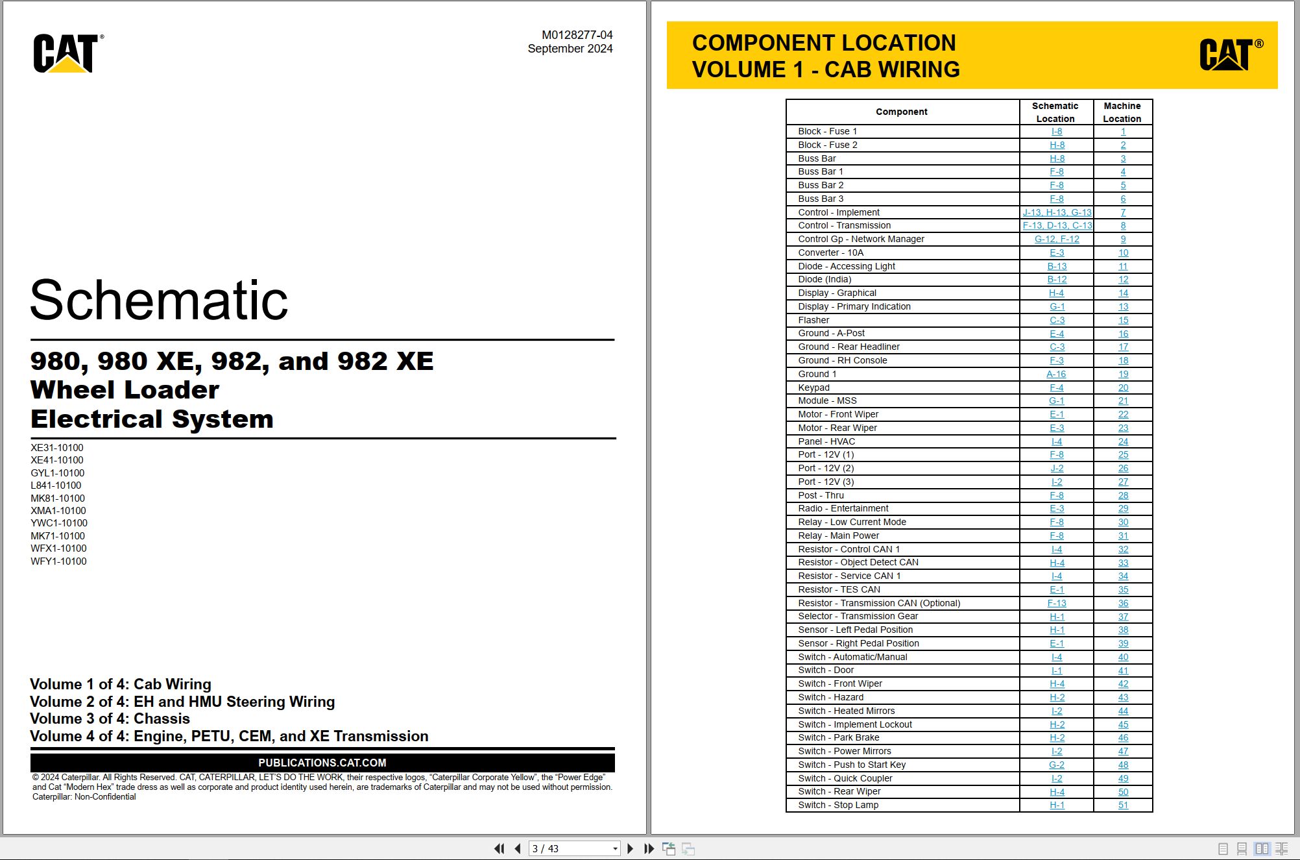The image size is (1300, 860).
Task: Click the 'Volume 2 of 4: EH and HMU Steering Wiring' text
Action: (x=182, y=702)
